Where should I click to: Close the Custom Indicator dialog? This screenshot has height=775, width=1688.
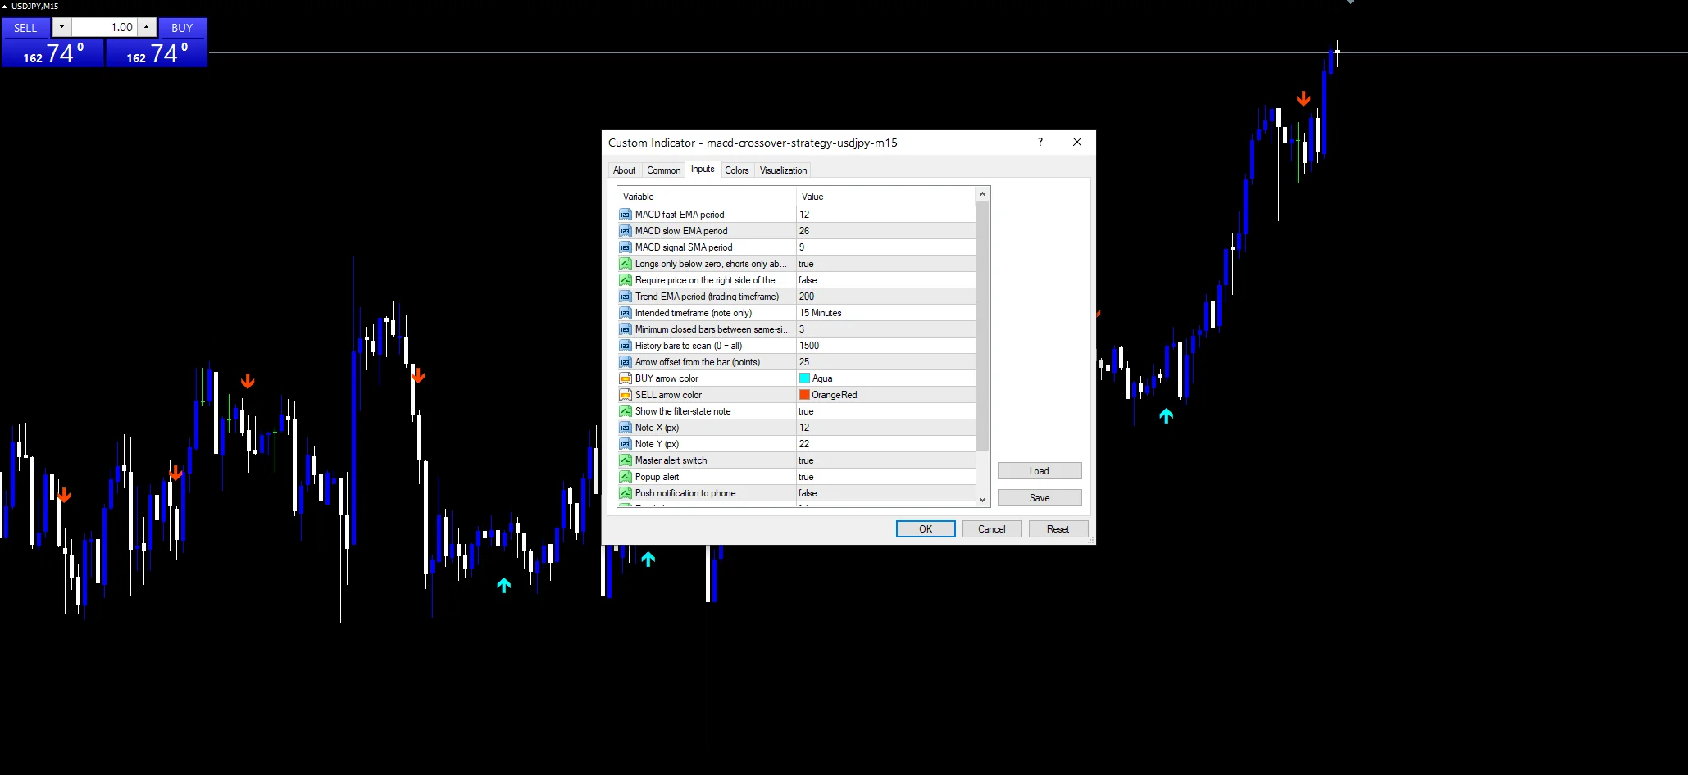pyautogui.click(x=1077, y=143)
